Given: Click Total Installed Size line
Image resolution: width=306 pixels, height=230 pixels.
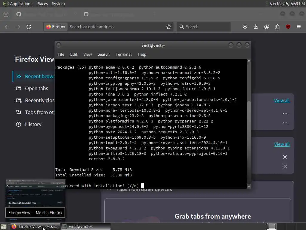Looking at the screenshot, I should (94, 175).
